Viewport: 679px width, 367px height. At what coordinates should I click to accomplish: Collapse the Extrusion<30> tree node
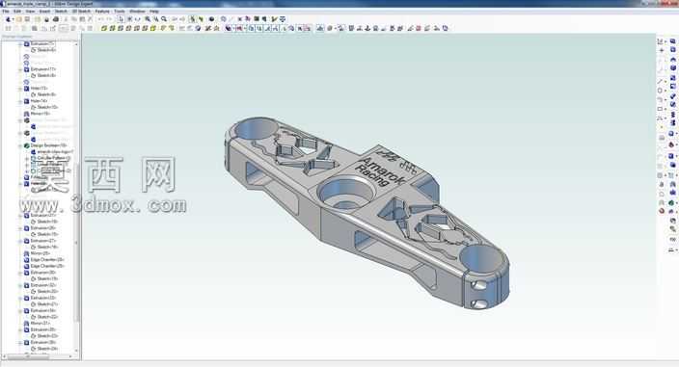tap(20, 273)
